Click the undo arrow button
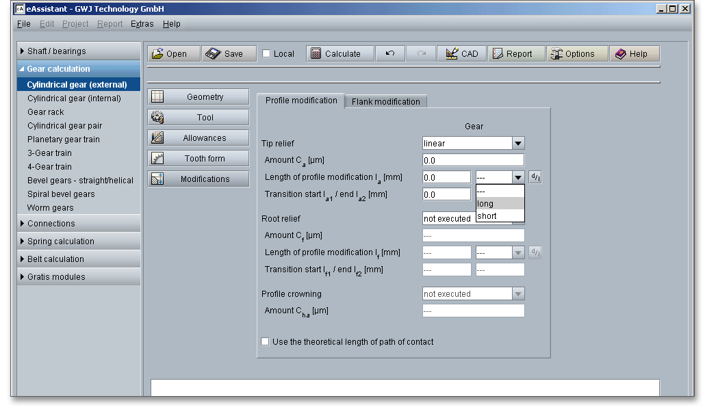 point(390,54)
